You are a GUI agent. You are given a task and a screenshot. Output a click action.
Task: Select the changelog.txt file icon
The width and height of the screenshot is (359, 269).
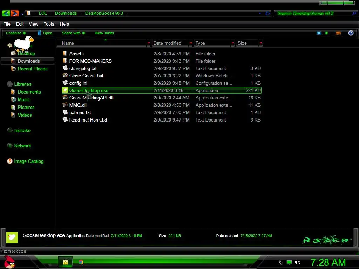(x=65, y=68)
